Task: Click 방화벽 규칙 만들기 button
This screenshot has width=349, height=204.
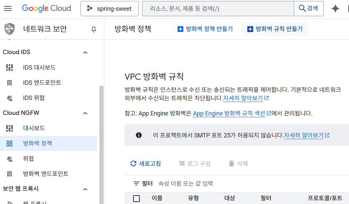Action: coord(275,29)
